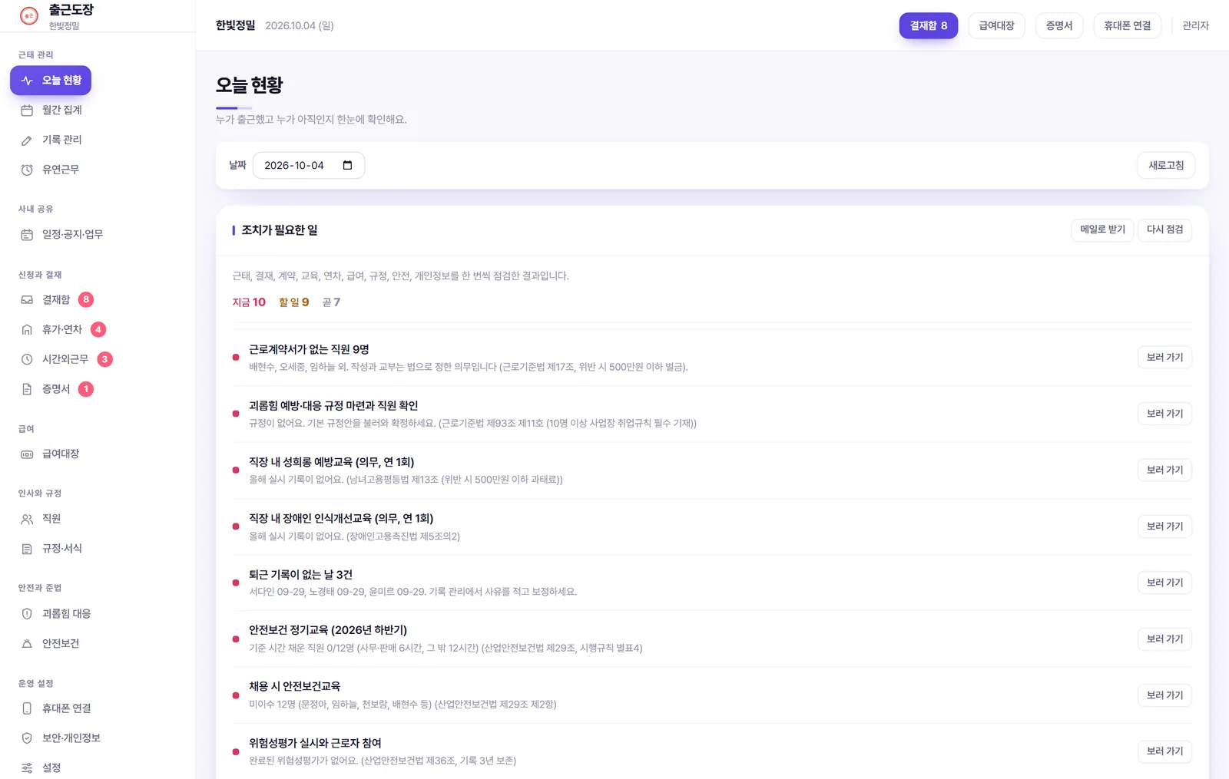Click the heading 퇴근 기록이 없는 날 3건
The image size is (1229, 779).
300,575
